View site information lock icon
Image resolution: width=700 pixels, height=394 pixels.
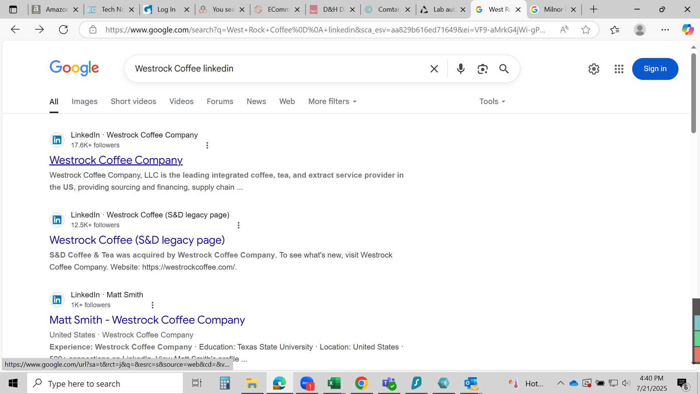(93, 30)
